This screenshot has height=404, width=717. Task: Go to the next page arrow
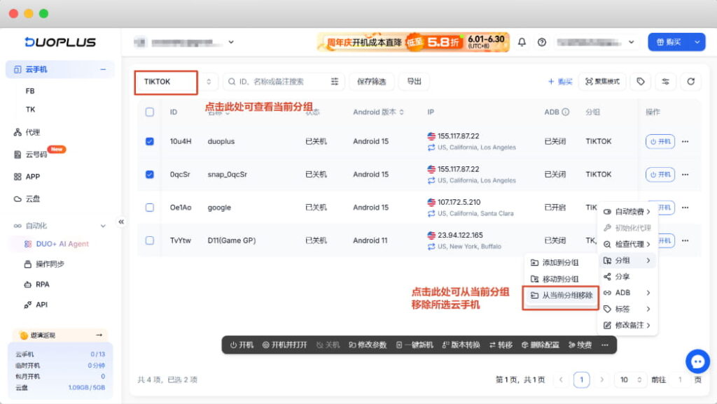[601, 380]
